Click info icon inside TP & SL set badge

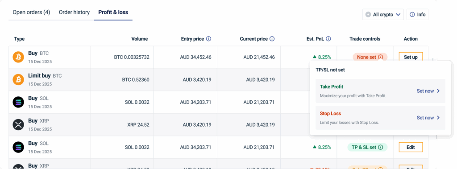pyautogui.click(x=380, y=148)
